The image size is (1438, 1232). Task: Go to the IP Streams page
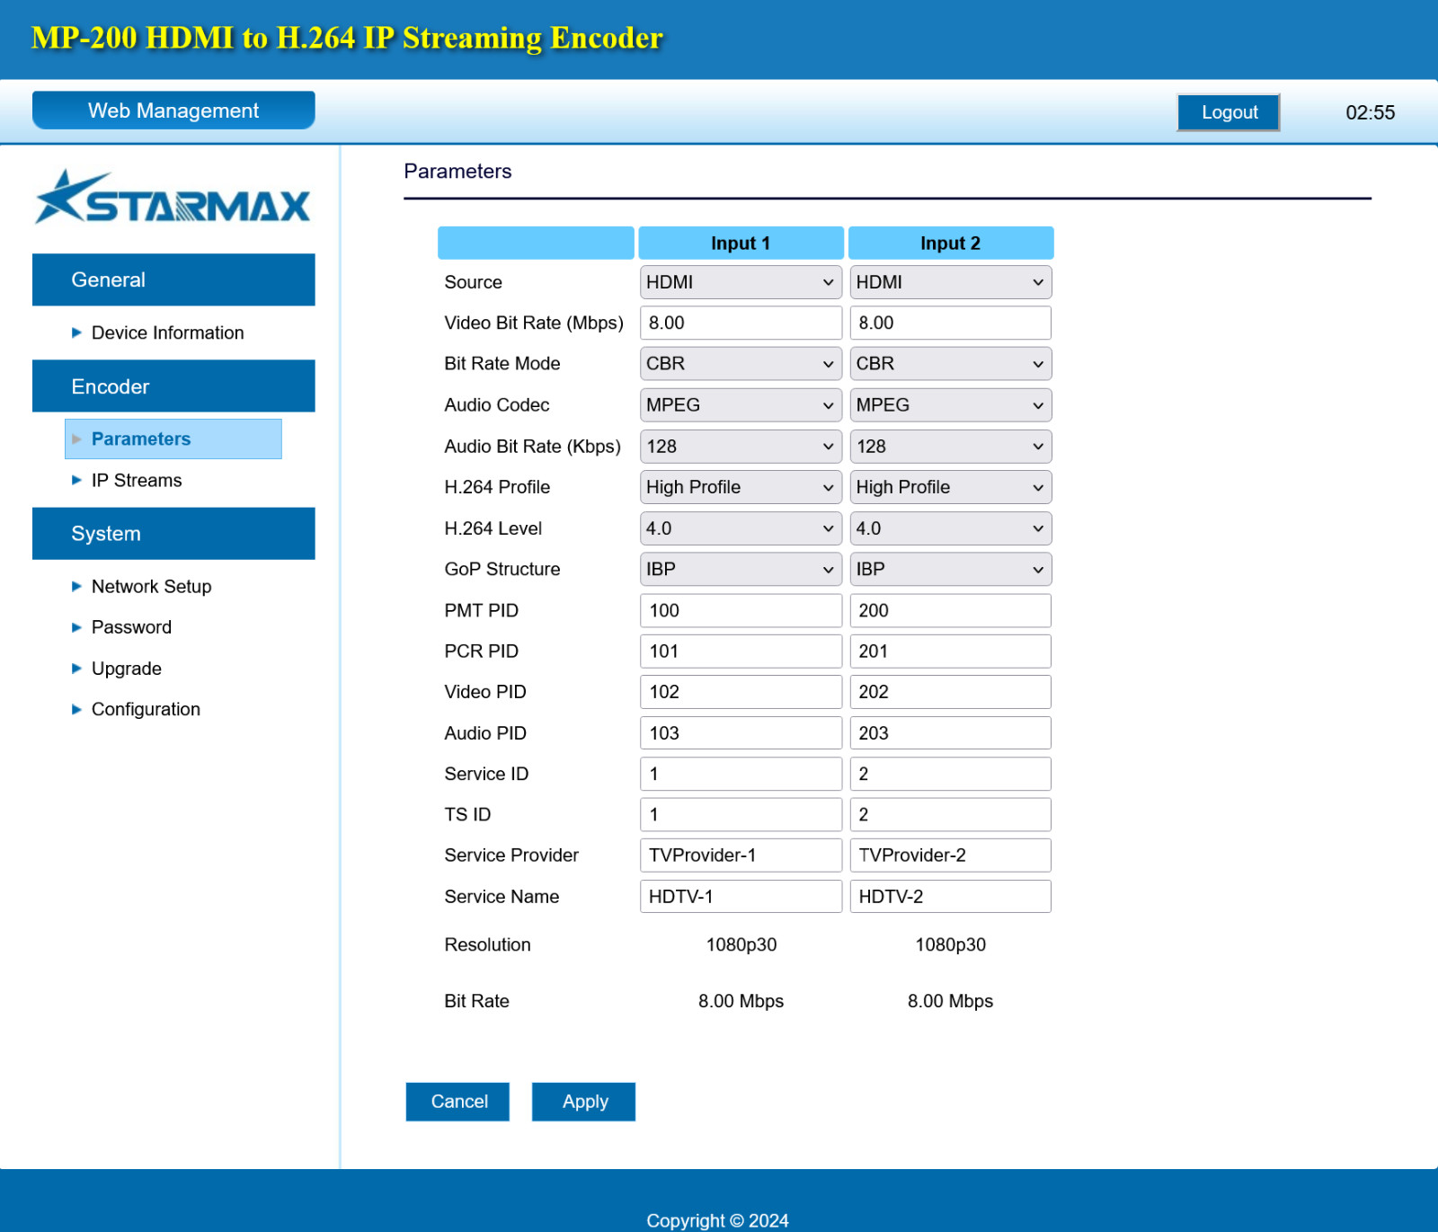point(137,480)
